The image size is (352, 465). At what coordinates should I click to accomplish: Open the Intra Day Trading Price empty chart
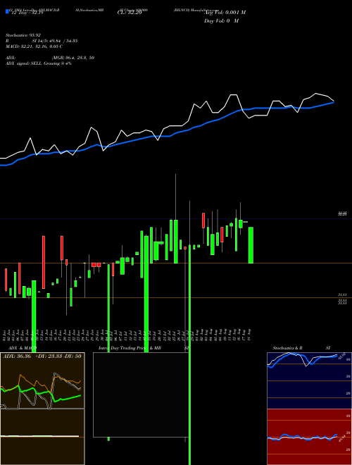coord(141,395)
